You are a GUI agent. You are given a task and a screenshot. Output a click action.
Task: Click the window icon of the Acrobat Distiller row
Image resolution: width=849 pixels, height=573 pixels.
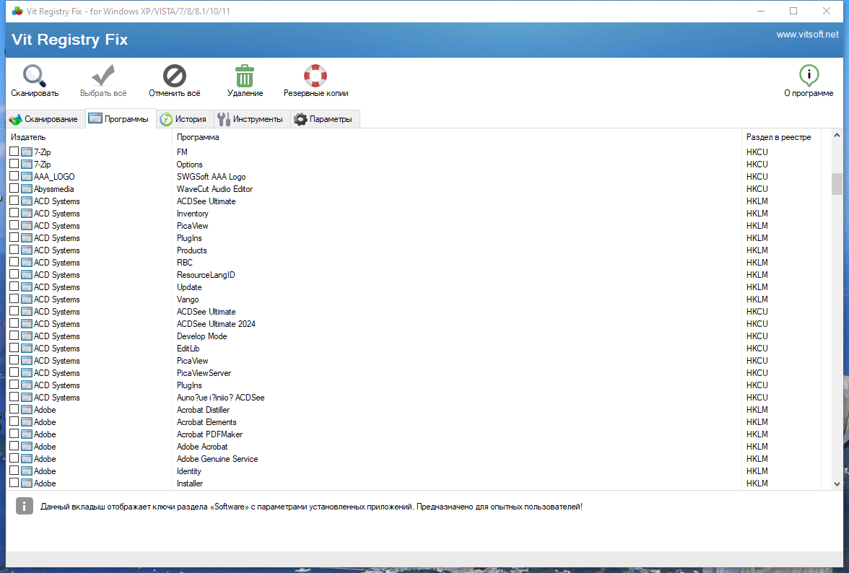point(27,410)
